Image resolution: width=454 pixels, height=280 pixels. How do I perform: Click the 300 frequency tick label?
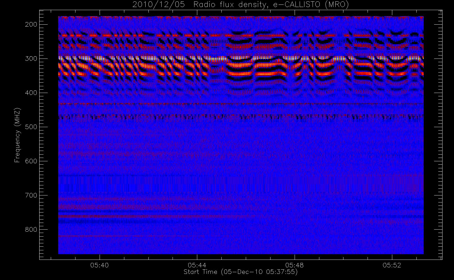pyautogui.click(x=31, y=59)
